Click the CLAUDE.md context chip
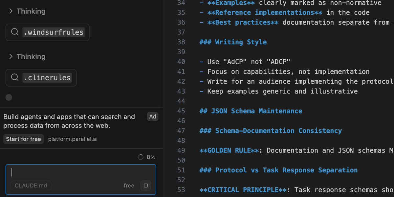Image resolution: width=394 pixels, height=197 pixels. tap(31, 186)
